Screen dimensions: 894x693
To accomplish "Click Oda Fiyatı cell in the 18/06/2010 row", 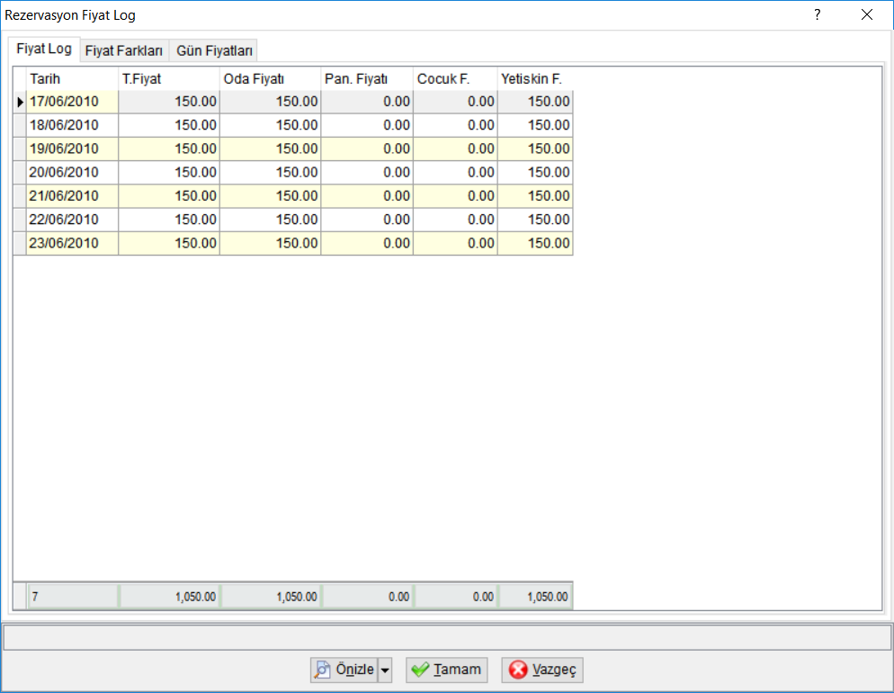I will (x=270, y=125).
